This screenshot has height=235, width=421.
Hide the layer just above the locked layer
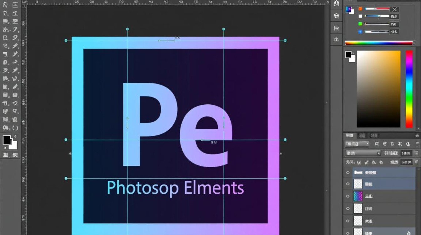tap(348, 221)
